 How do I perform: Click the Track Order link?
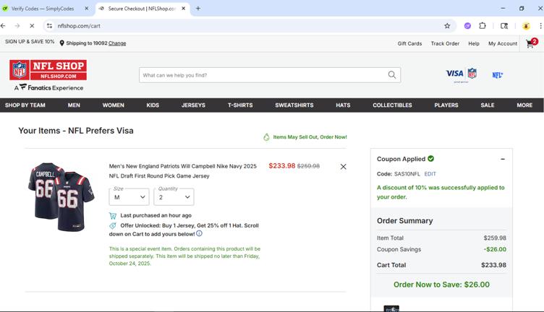click(x=445, y=43)
